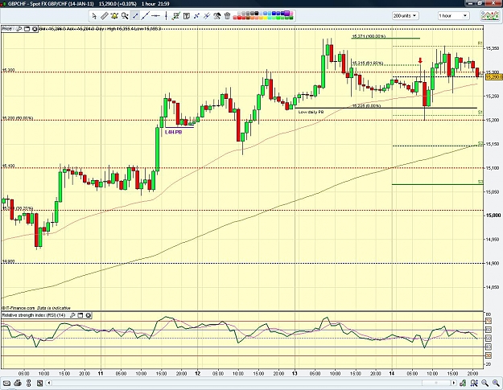Activate the magnifier zoom tool in toolbar
The height and width of the screenshot is (390, 503).
tap(125, 16)
